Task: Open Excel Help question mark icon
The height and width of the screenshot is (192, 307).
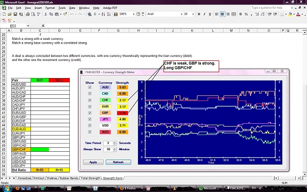Action: tap(138, 14)
